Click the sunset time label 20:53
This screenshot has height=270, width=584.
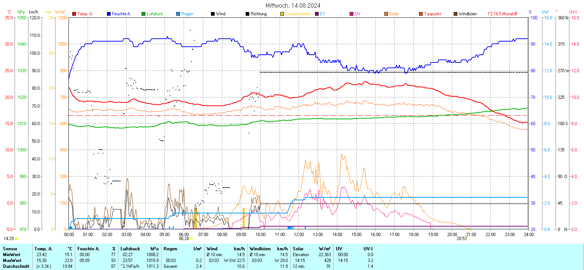(462, 239)
